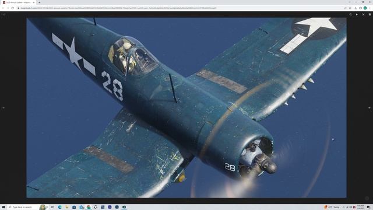Open the weather widget showing Sunny
This screenshot has width=373, height=210.
click(332, 207)
